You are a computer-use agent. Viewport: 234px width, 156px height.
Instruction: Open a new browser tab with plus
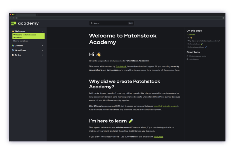pyautogui.click(x=38, y=15)
